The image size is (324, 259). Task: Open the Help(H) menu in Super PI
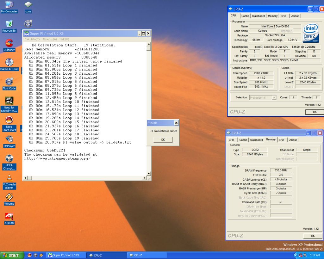click(x=64, y=39)
